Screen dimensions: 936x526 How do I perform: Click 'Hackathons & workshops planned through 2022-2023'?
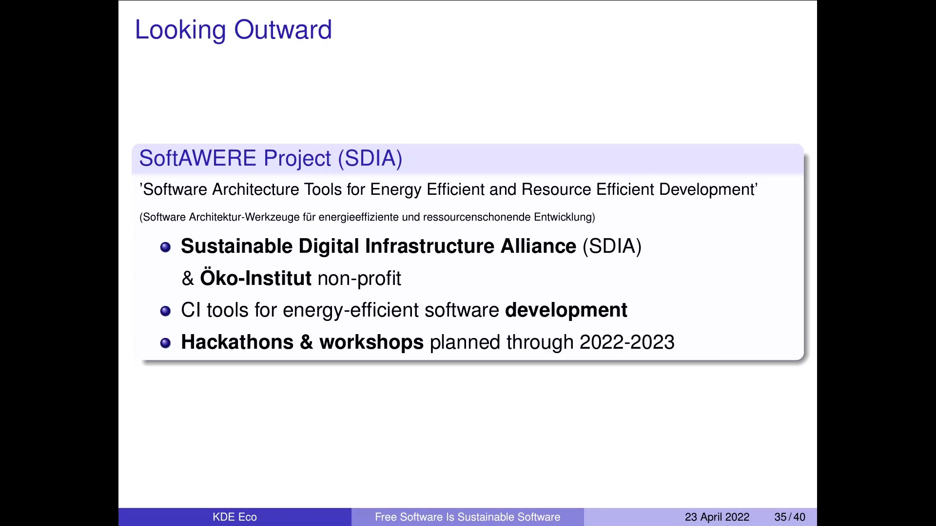coord(428,342)
